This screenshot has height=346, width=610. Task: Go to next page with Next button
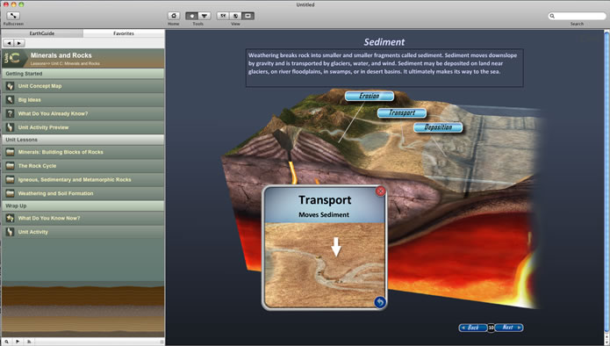click(x=508, y=328)
